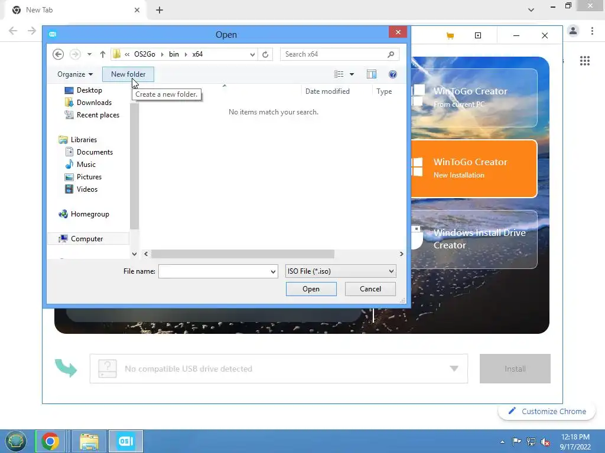Viewport: 605px width, 453px height.
Task: Toggle the preview pane icon
Action: pos(372,74)
